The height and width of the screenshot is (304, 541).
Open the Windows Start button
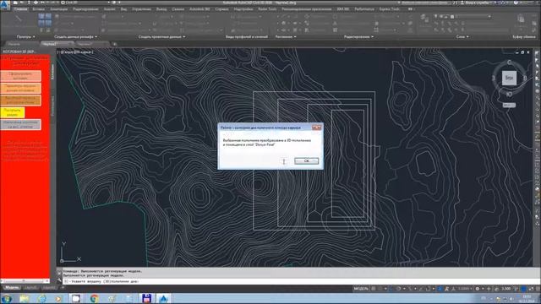7,298
